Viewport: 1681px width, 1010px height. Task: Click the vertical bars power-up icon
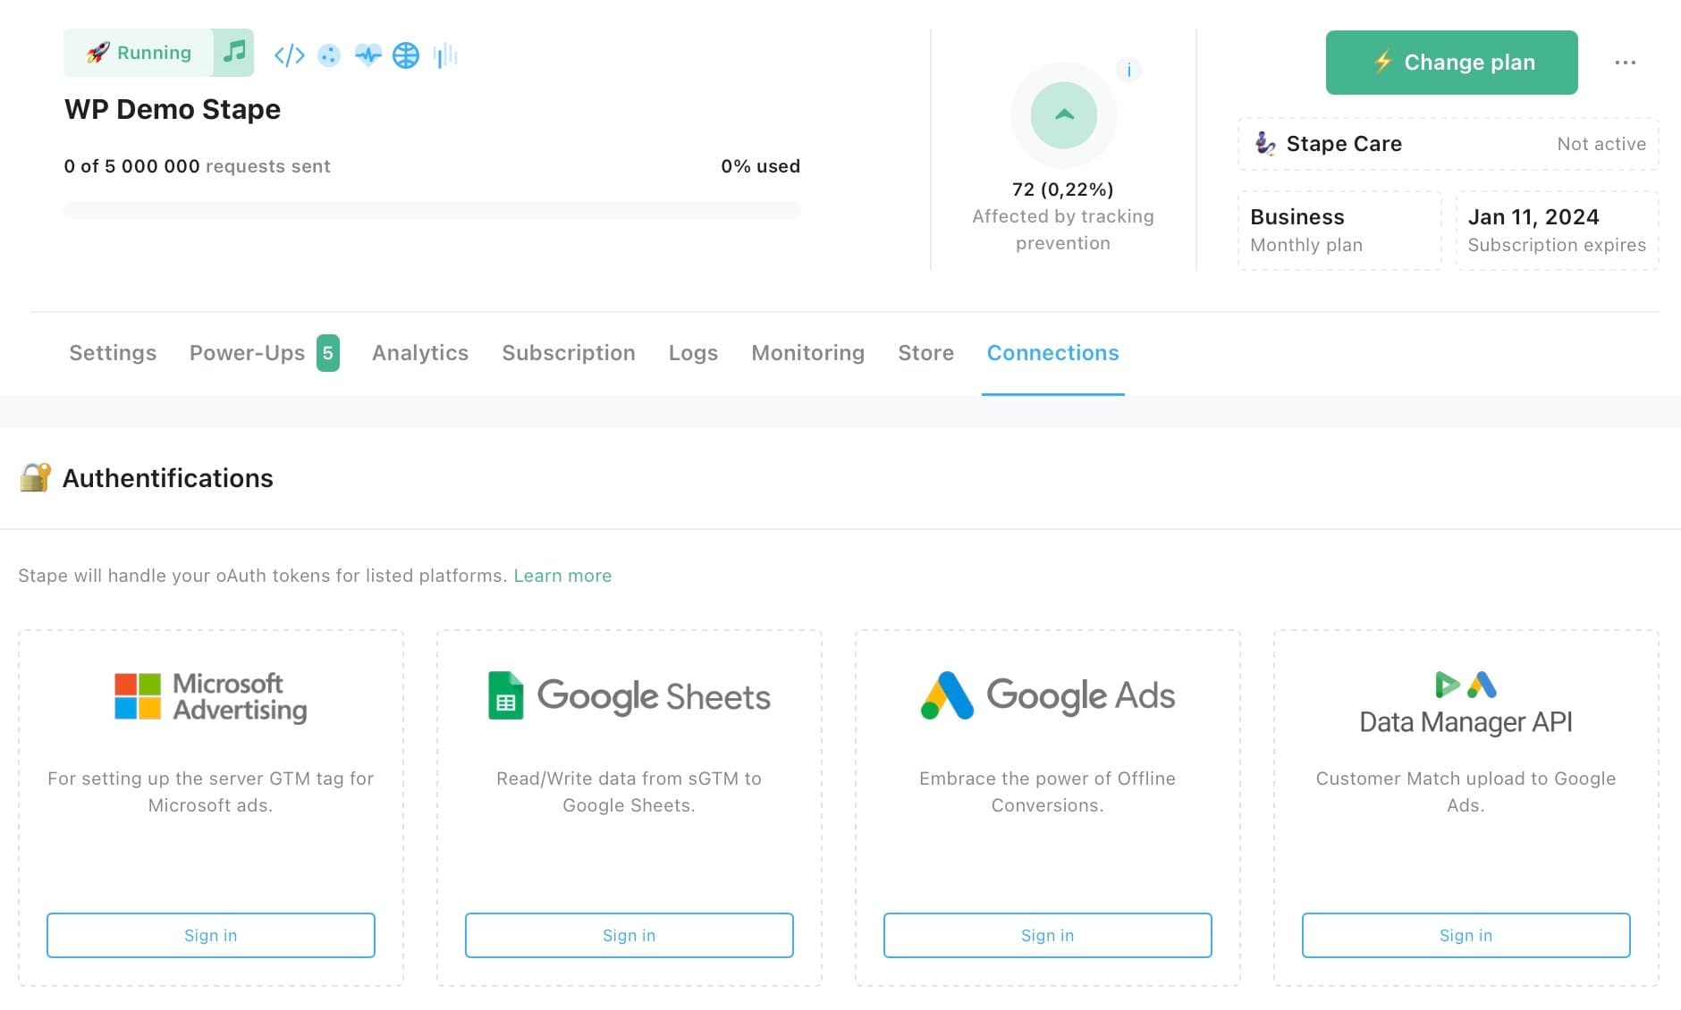tap(445, 55)
